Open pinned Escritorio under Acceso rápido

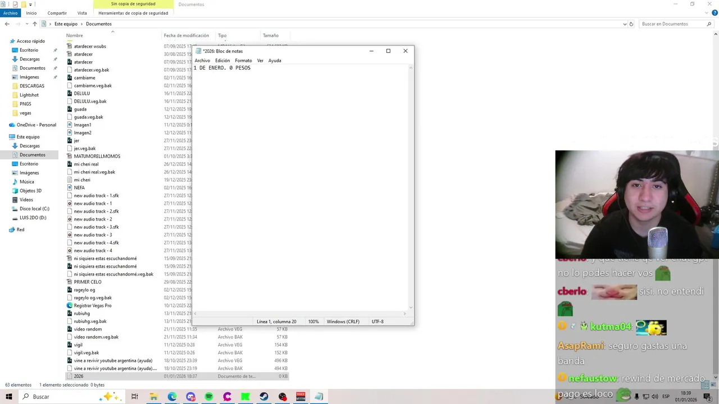tap(29, 50)
